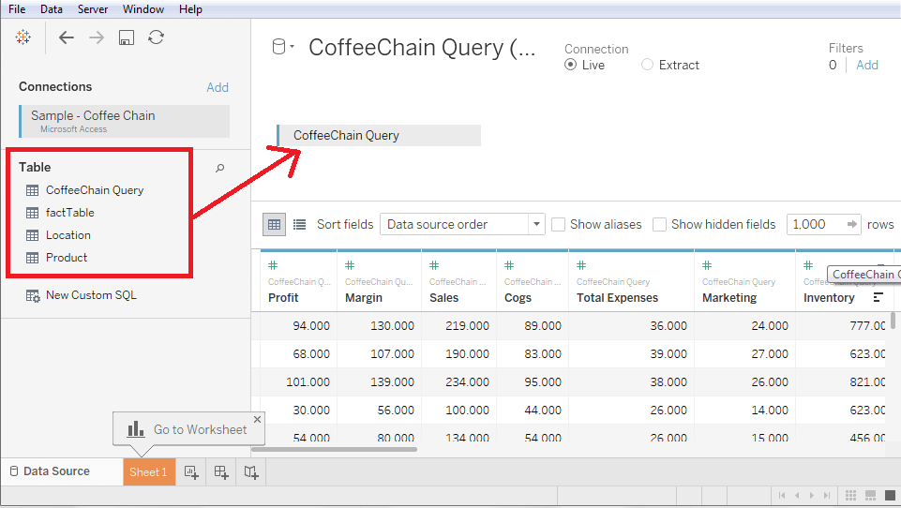Click the horizontal scrollbar of data grid
Image resolution: width=901 pixels, height=508 pixels.
coord(334,449)
